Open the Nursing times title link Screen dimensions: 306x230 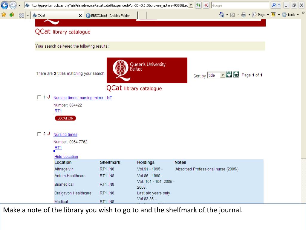click(65, 134)
